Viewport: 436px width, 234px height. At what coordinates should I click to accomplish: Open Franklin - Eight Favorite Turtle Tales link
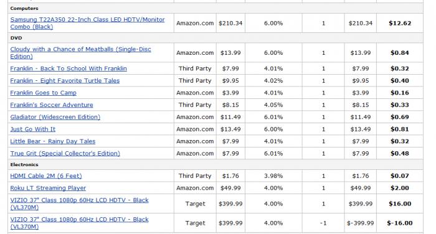coord(65,81)
